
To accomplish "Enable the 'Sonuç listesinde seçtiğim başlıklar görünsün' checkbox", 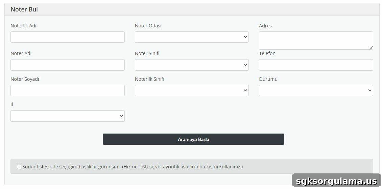I will 19,167.
